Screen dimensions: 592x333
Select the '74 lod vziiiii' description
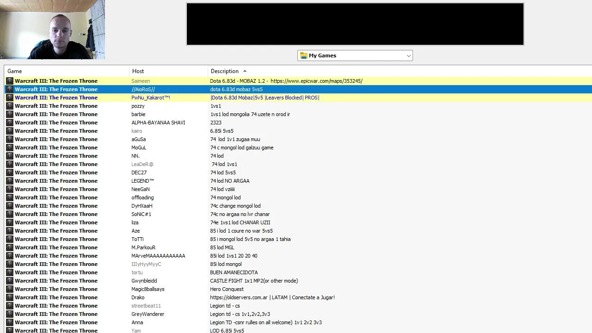(x=222, y=189)
